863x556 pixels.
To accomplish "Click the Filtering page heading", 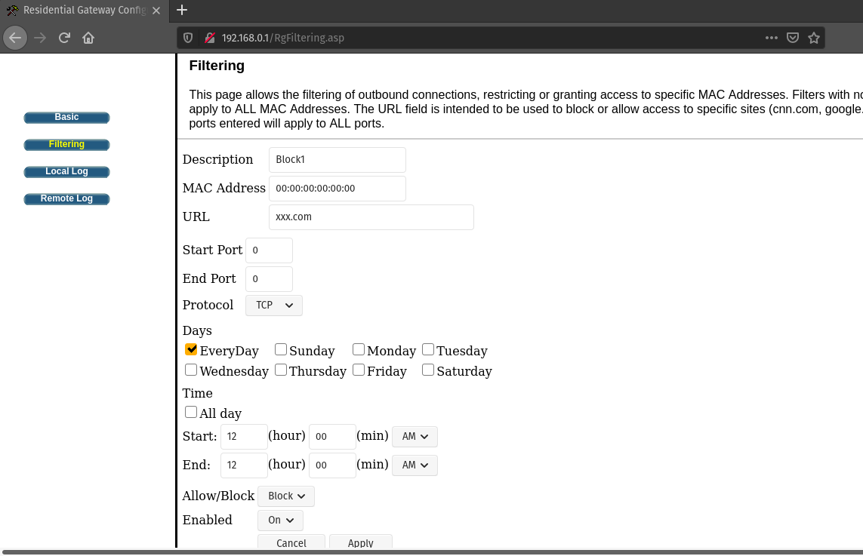I will (x=217, y=66).
